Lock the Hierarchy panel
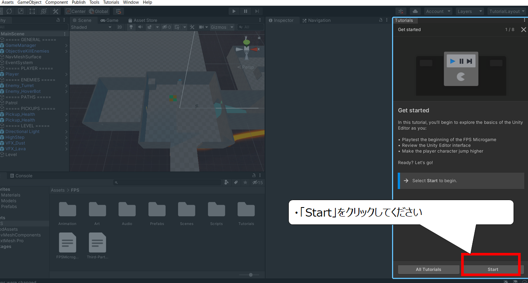The width and height of the screenshot is (528, 283). [58, 20]
